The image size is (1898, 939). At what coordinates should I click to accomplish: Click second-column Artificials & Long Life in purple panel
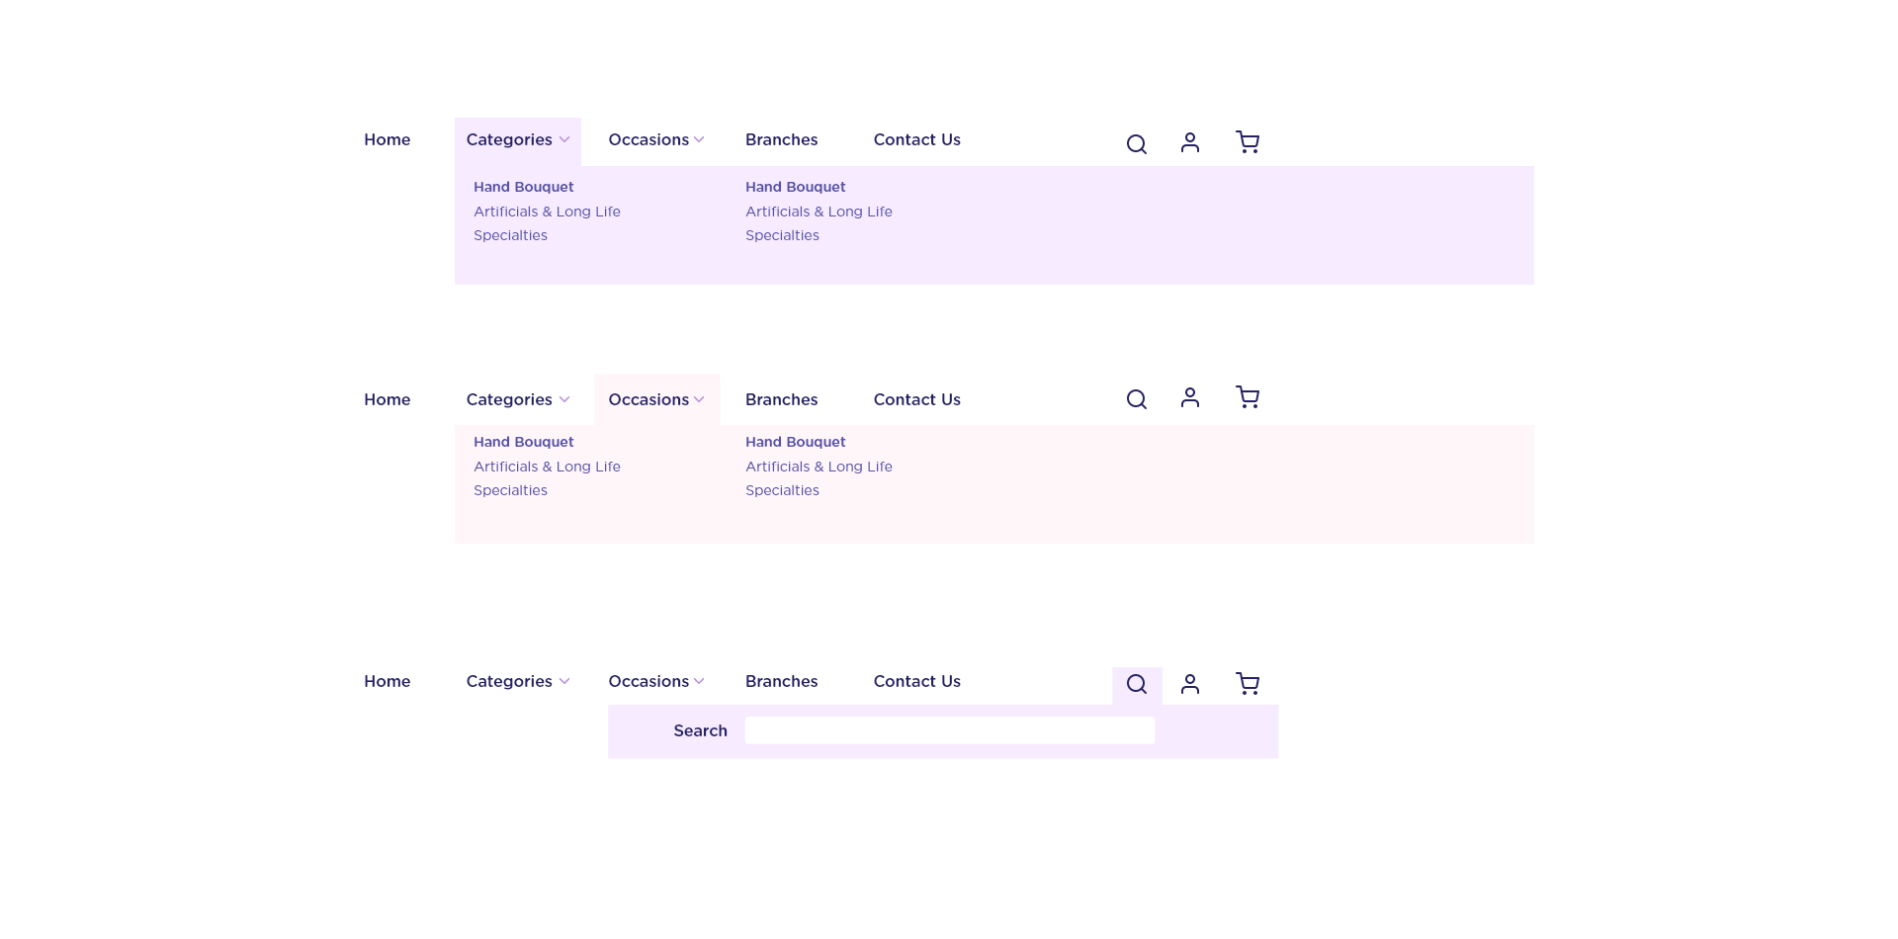819,212
